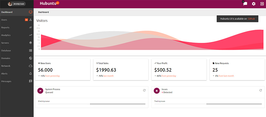Open the Reports sidebar item
This screenshot has width=266, height=117.
coord(17,28)
